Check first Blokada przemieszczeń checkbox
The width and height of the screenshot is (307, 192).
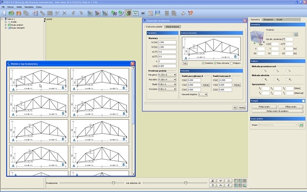(x=263, y=71)
